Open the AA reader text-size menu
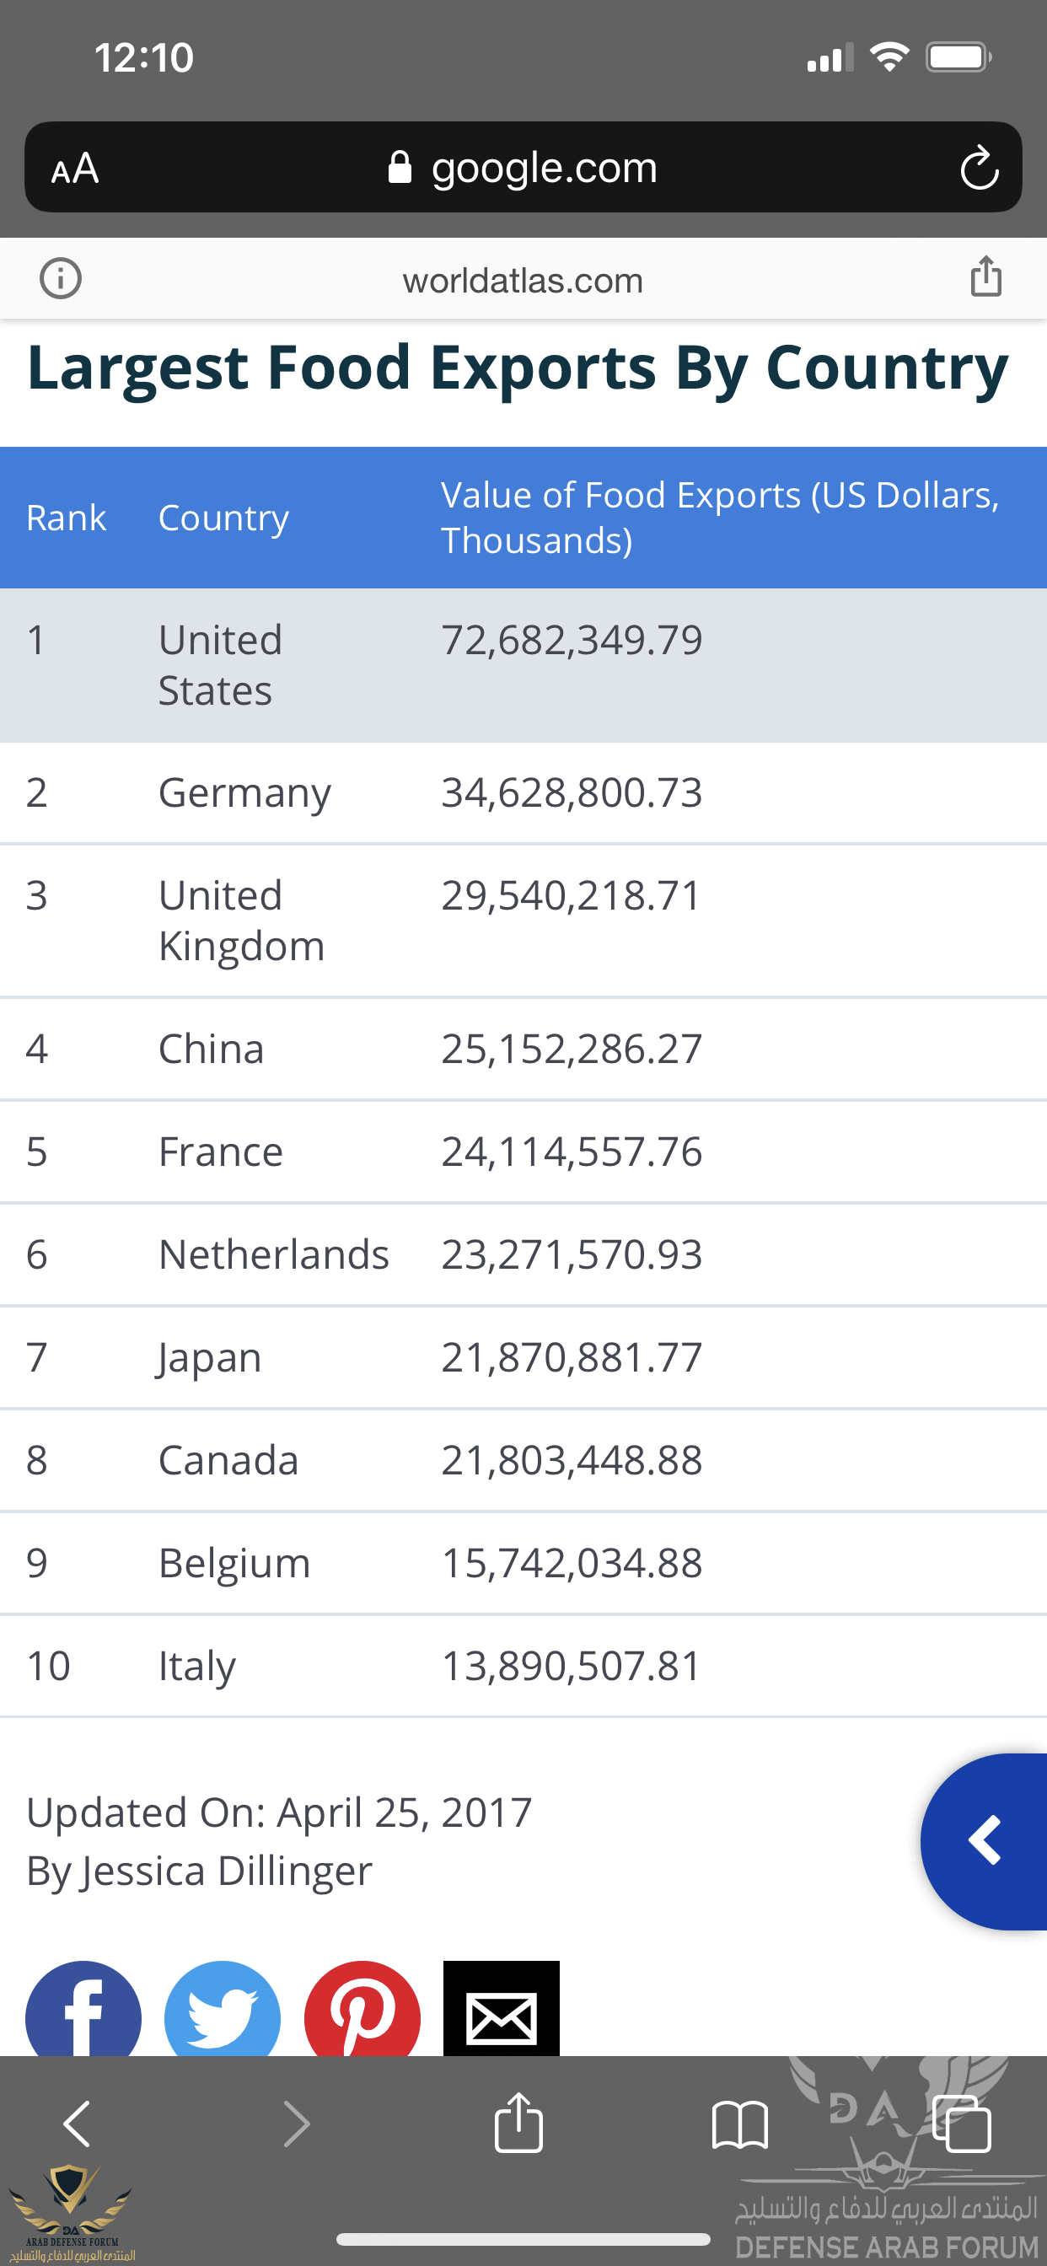Screen dimensions: 1047x2266 75,168
